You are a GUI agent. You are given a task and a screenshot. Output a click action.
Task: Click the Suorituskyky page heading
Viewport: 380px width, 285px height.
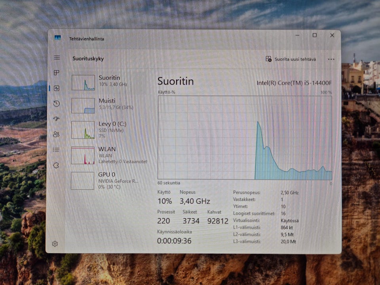(x=88, y=59)
